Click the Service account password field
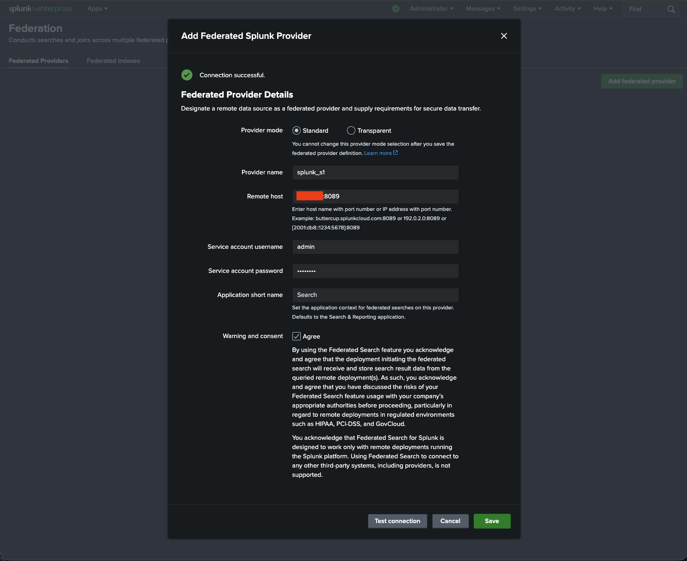 [375, 271]
